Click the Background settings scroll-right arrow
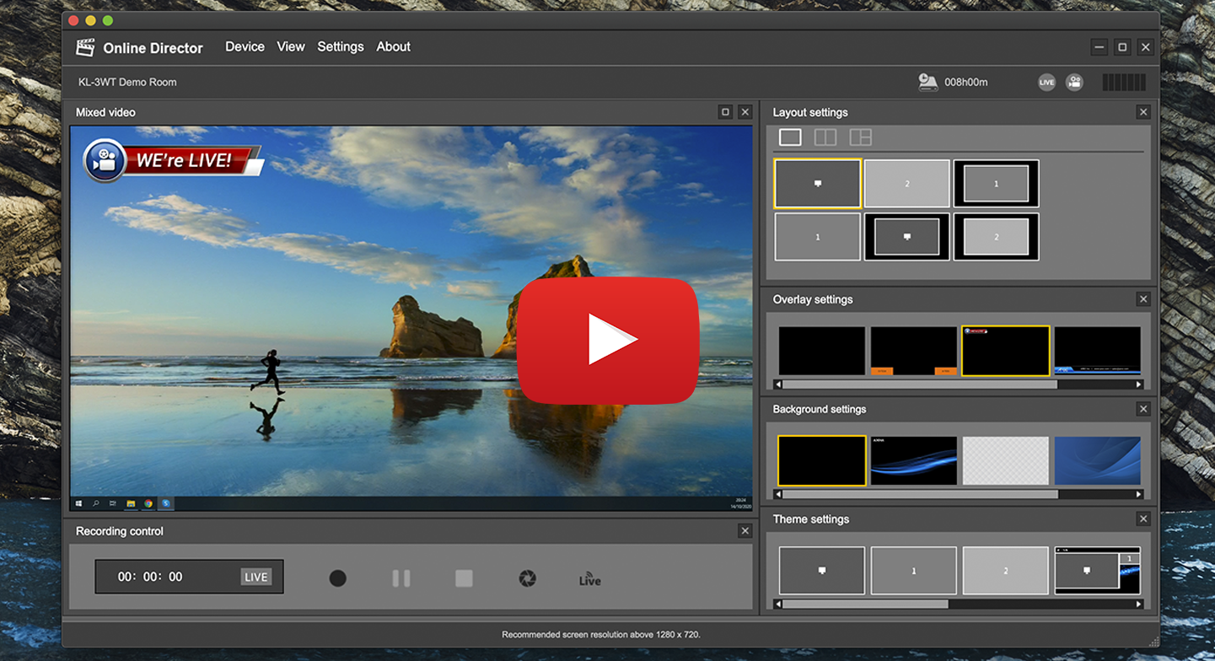Screen dimensions: 1215x661 pos(1139,494)
